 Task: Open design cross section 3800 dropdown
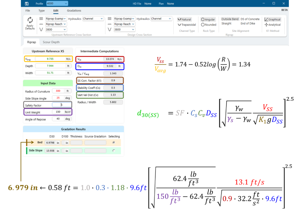click(x=124, y=30)
